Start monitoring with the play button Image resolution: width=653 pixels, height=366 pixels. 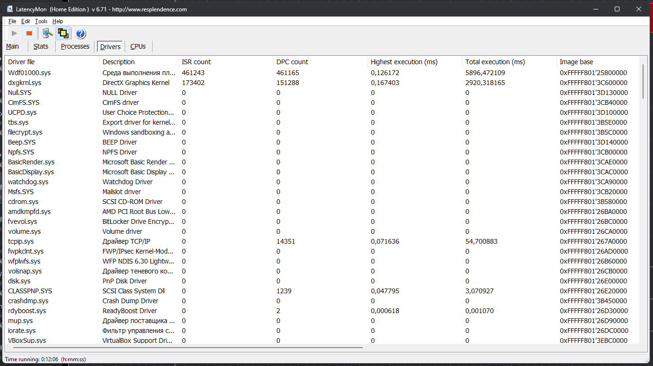click(15, 33)
